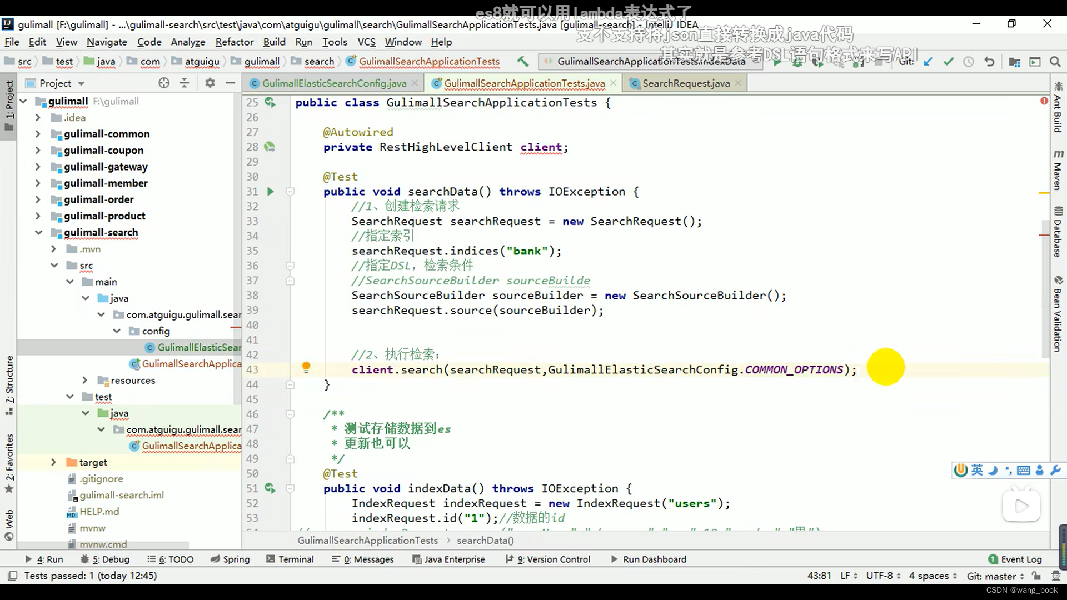The width and height of the screenshot is (1067, 600).
Task: Open the run configuration dropdown
Action: pos(650,61)
